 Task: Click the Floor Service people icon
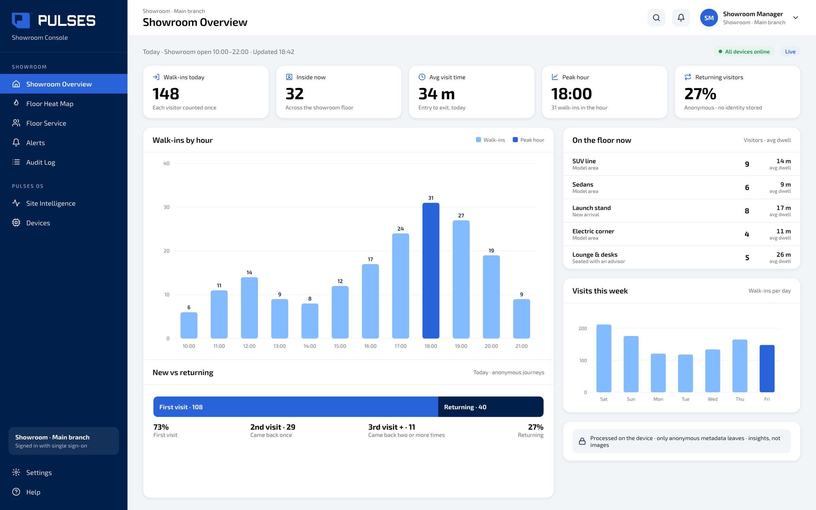[16, 123]
